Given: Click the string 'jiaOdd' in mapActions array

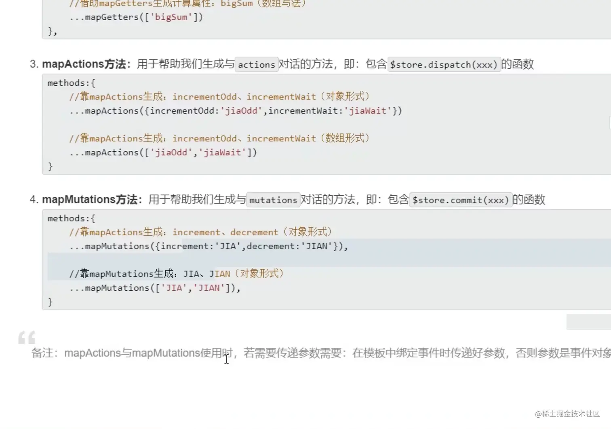Looking at the screenshot, I should (171, 152).
